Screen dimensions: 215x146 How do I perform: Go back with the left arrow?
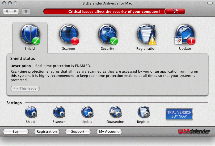[7, 11]
